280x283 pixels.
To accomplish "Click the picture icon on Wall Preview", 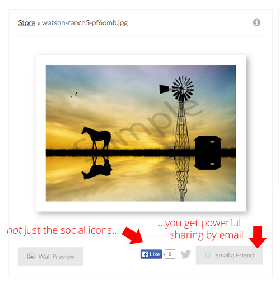I will 31,257.
